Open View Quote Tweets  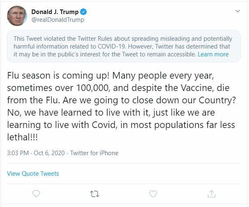click(x=33, y=174)
